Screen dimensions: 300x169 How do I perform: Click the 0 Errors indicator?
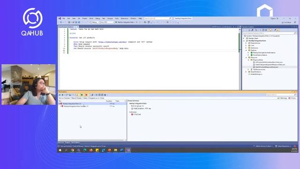(292, 98)
